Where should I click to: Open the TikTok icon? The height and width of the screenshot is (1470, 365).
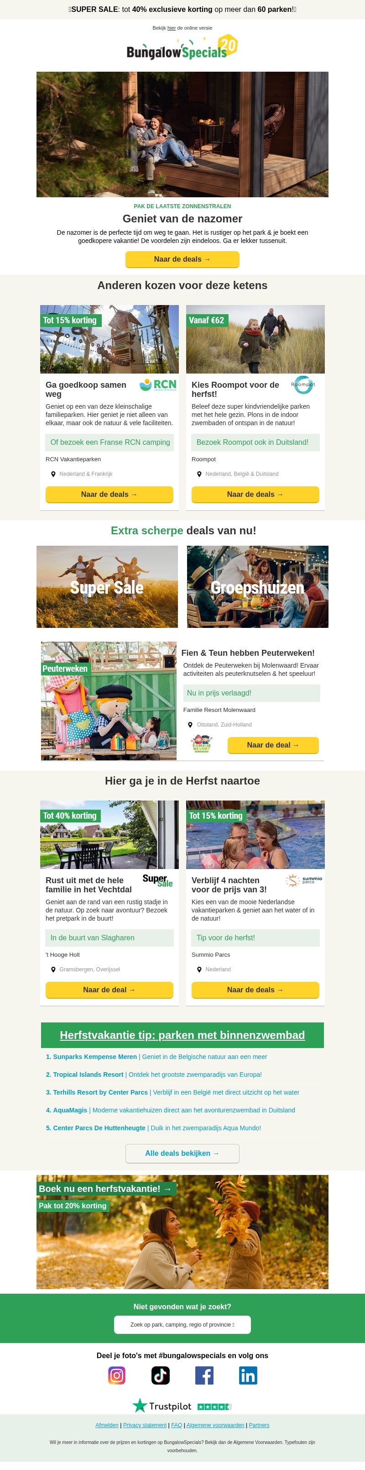point(160,1375)
